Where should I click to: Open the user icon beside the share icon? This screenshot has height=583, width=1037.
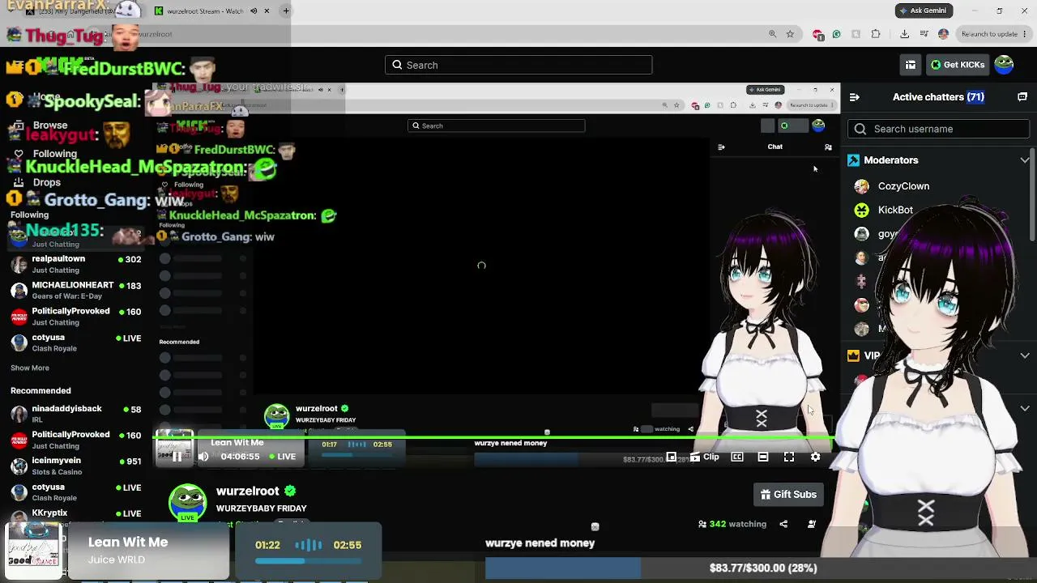click(x=812, y=524)
